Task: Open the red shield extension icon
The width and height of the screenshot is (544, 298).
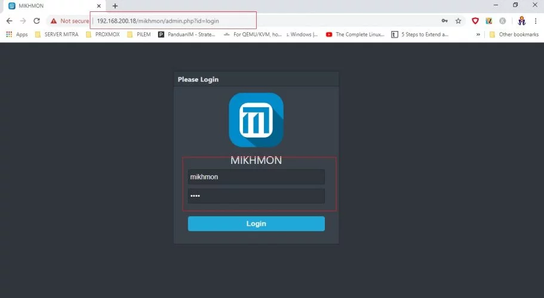Action: tap(475, 21)
